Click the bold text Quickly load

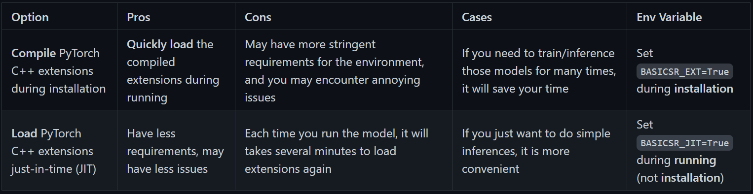click(160, 44)
